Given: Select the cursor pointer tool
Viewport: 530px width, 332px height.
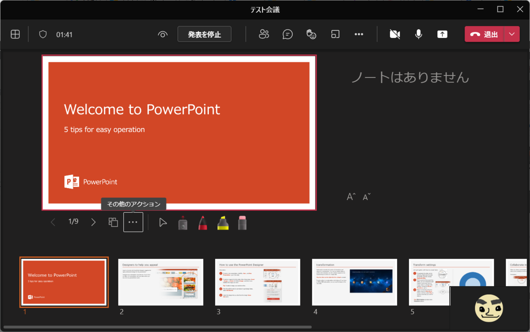Looking at the screenshot, I should pyautogui.click(x=163, y=223).
